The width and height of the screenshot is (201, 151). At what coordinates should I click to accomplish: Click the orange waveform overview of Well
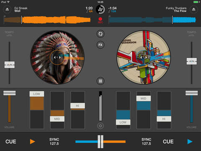[47, 20]
